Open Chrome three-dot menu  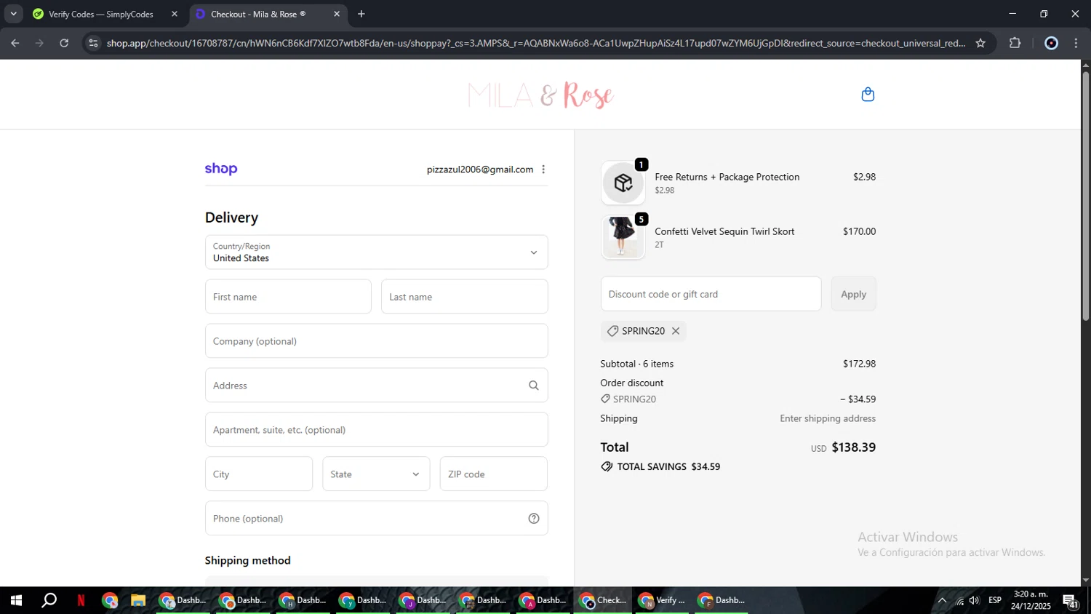(1076, 43)
